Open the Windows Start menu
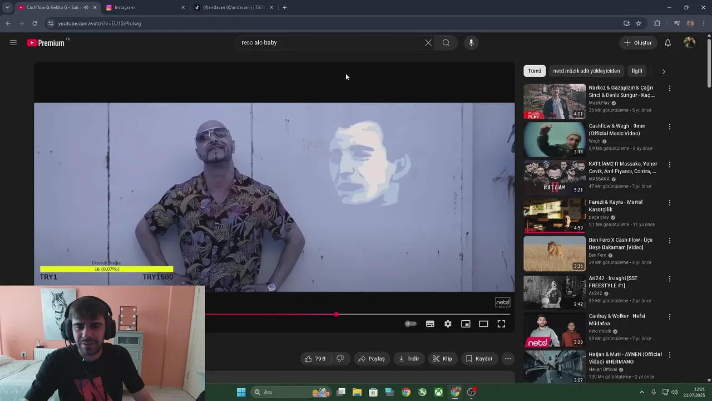 point(241,392)
